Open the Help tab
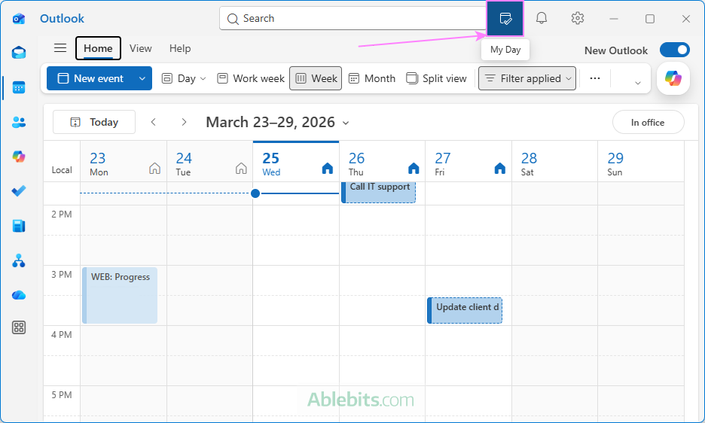 (x=180, y=48)
